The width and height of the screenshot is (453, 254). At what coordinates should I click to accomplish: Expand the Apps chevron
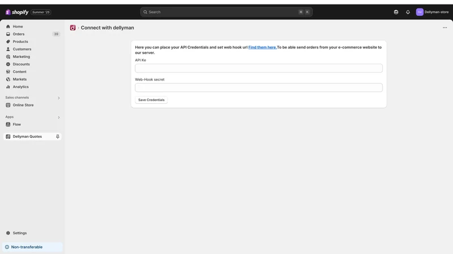tap(59, 117)
